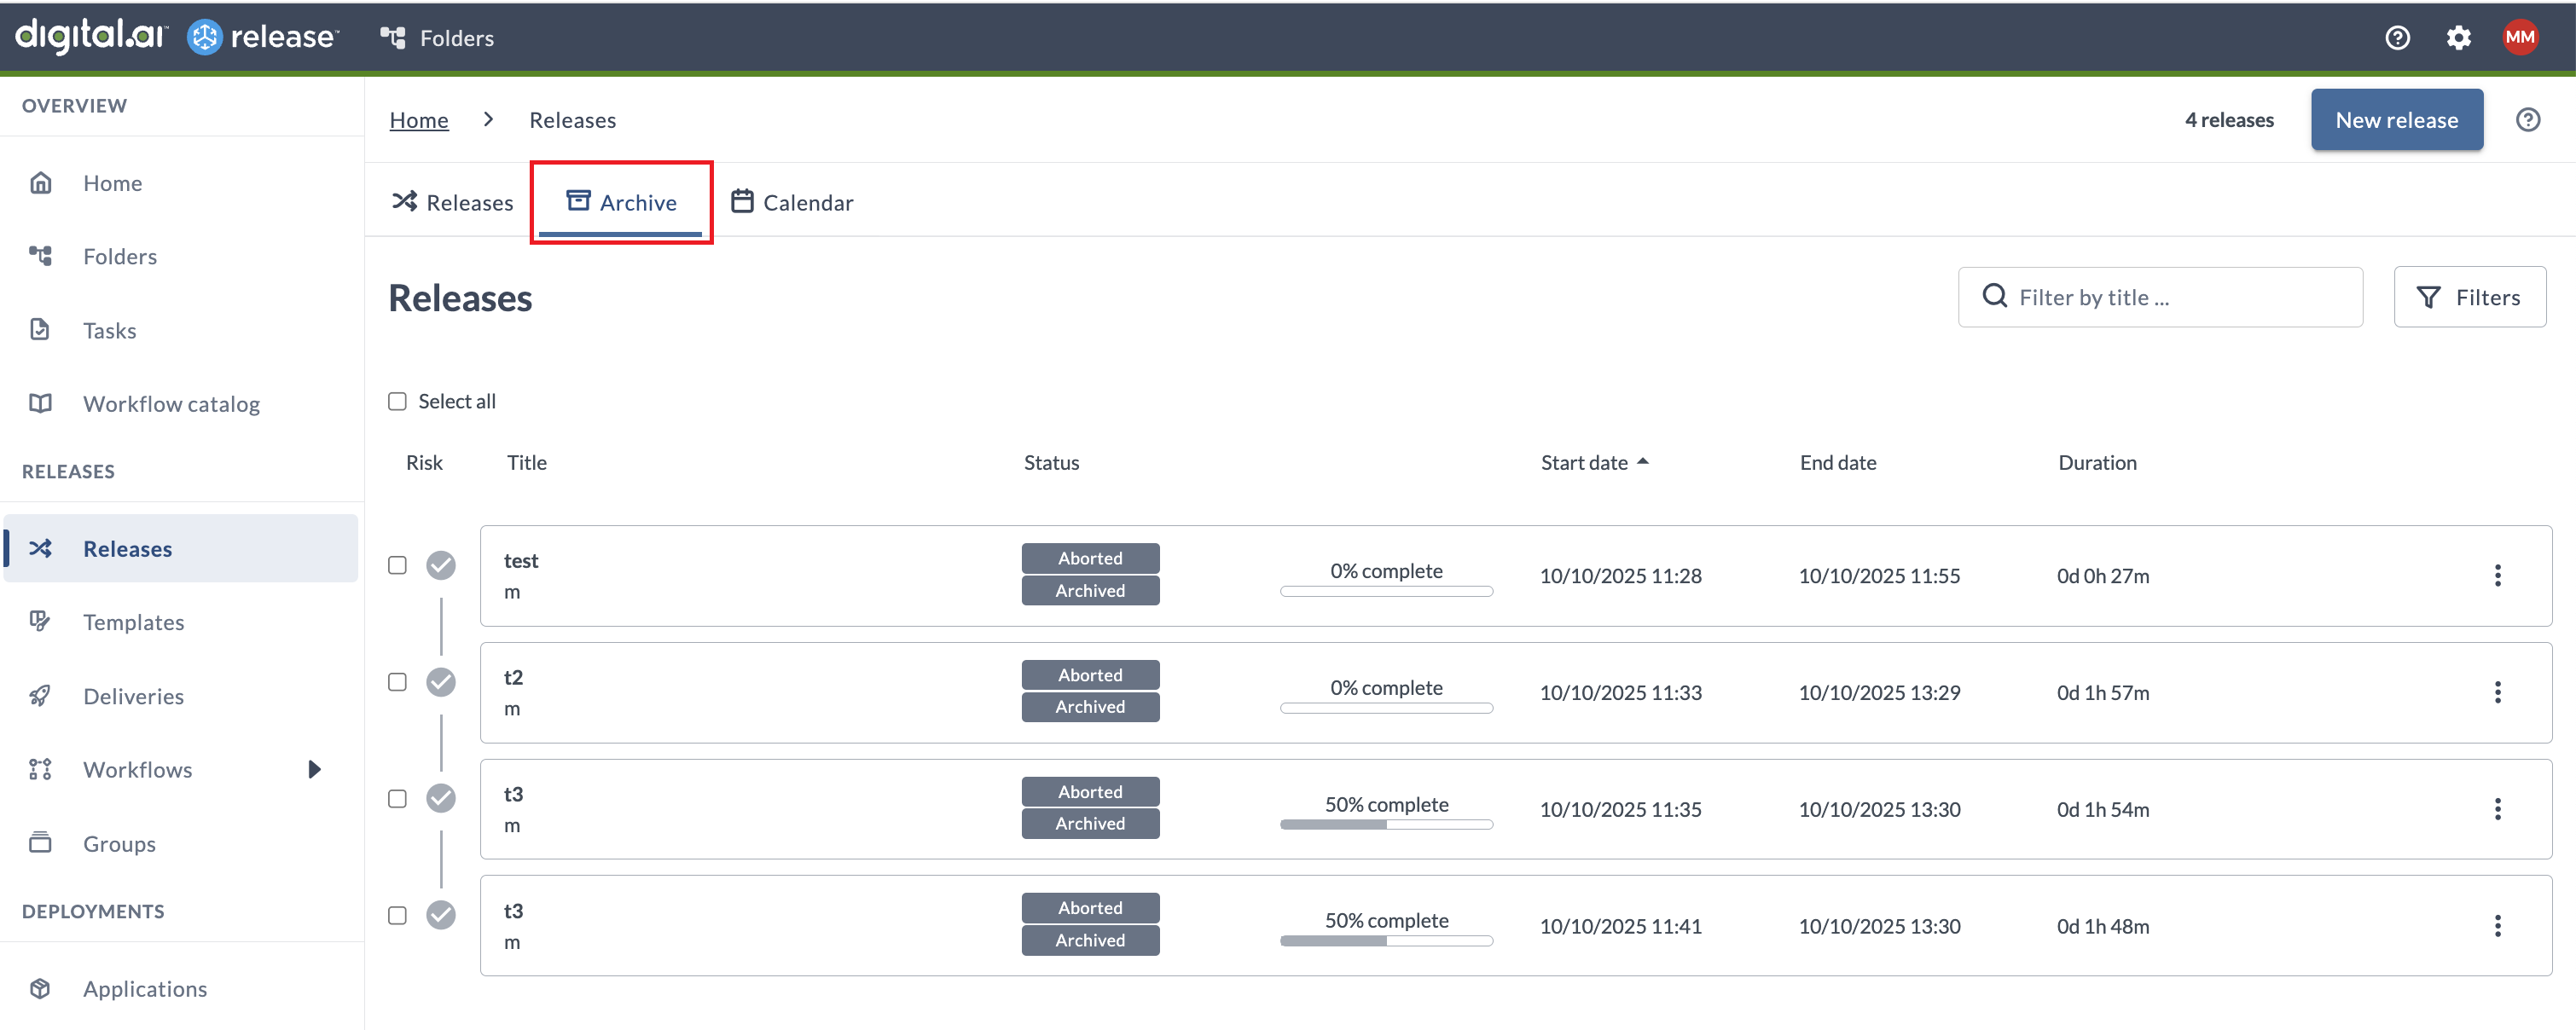Image resolution: width=2576 pixels, height=1030 pixels.
Task: Switch to the Calendar tab
Action: coord(792,203)
